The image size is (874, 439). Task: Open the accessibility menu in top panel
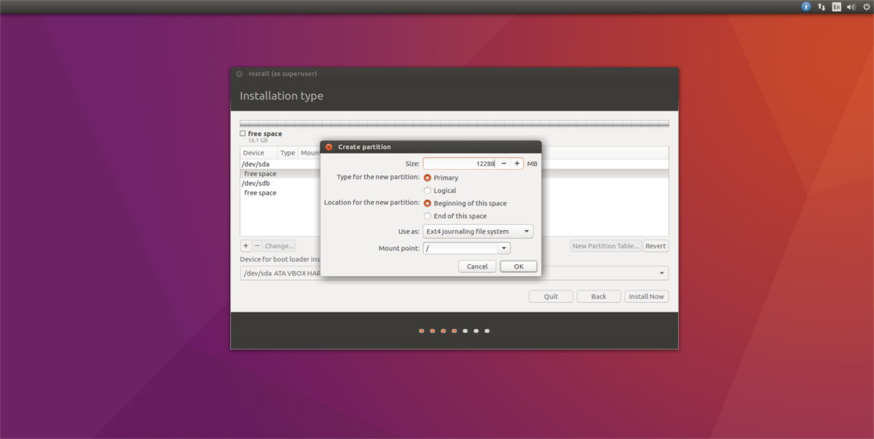[806, 7]
